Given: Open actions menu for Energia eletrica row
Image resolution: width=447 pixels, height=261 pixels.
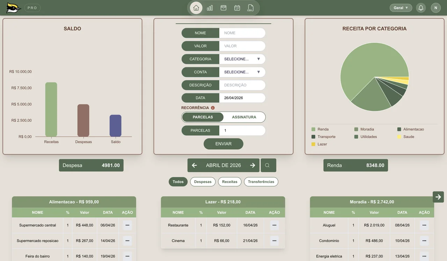Looking at the screenshot, I should coord(424,256).
